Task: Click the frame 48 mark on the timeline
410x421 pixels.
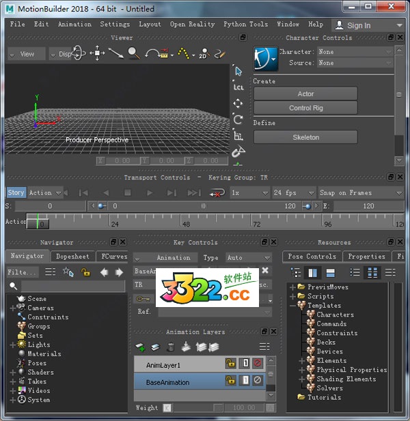Action: click(185, 224)
